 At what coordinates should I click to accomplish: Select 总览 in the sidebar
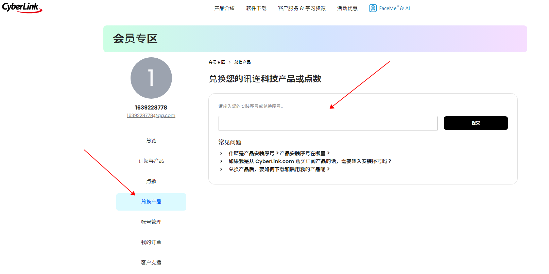(151, 140)
